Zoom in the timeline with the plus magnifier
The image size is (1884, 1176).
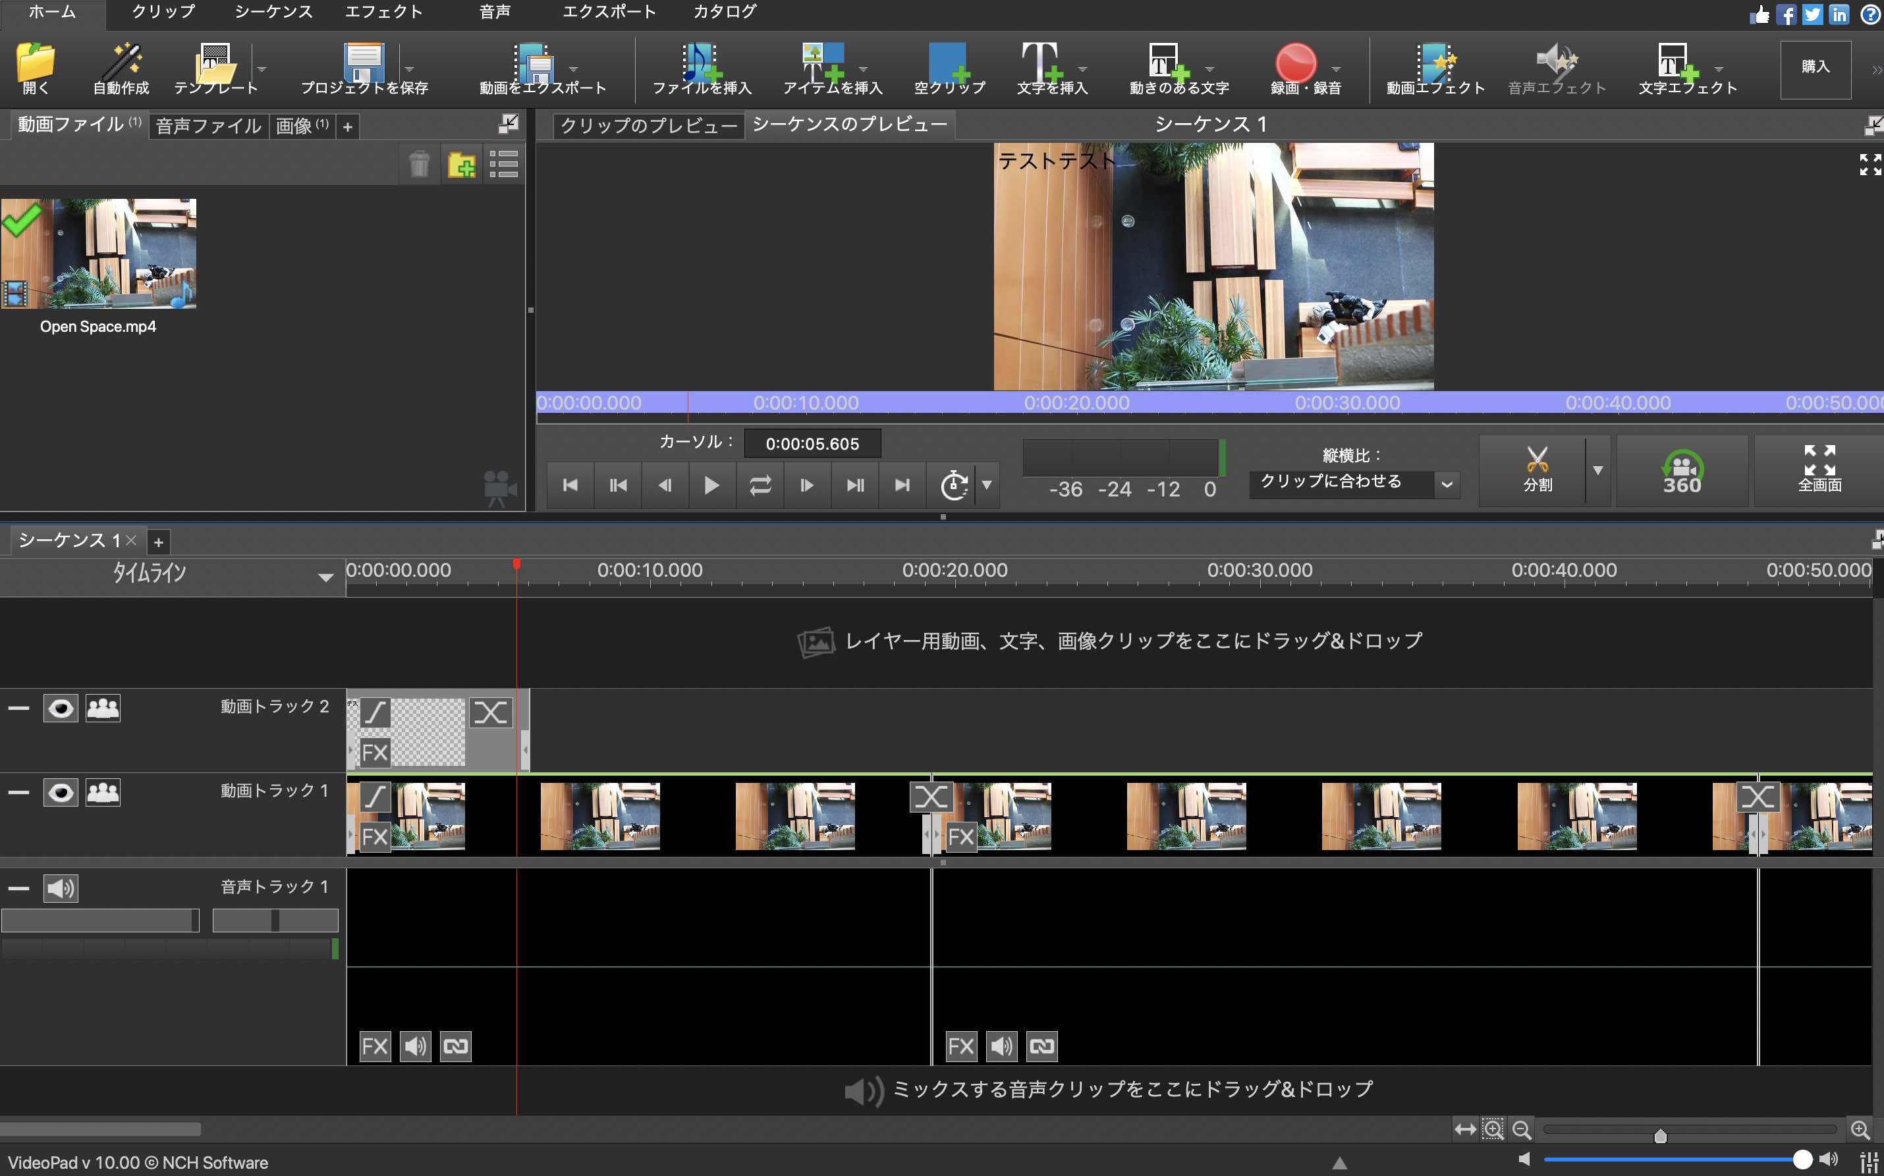coord(1860,1129)
